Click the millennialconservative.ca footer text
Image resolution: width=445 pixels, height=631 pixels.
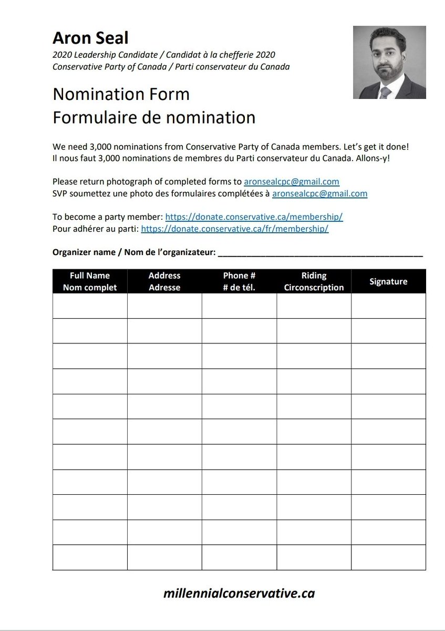(239, 593)
